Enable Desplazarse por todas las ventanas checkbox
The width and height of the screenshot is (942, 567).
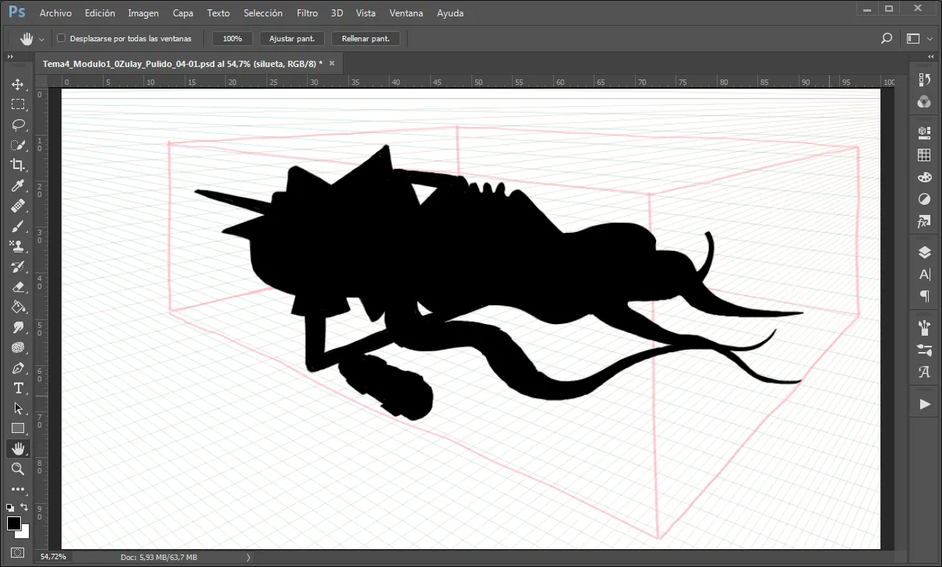point(62,38)
